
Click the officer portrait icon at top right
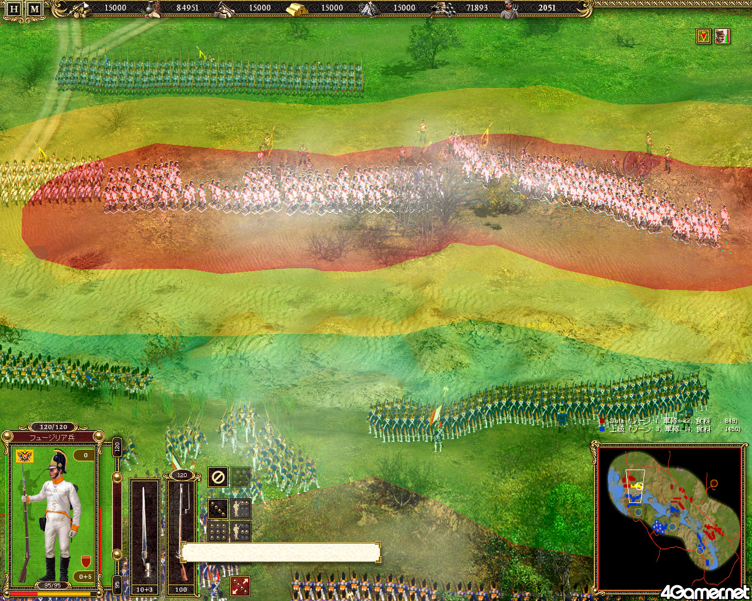point(722,36)
